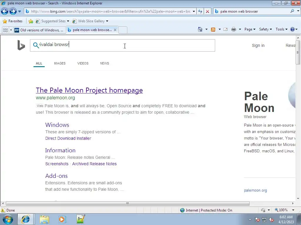
Task: Open the Screenshots link
Action: [57, 164]
